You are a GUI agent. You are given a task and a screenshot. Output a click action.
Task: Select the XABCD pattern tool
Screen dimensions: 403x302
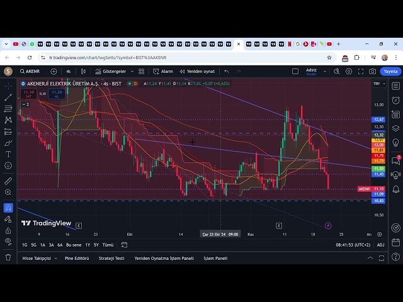coord(8,120)
